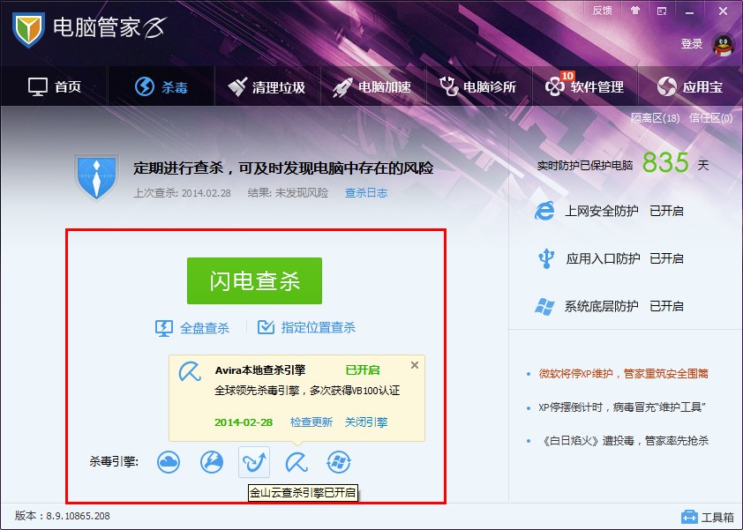This screenshot has width=743, height=530.
Task: Close the Avira engine popup
Action: point(415,365)
